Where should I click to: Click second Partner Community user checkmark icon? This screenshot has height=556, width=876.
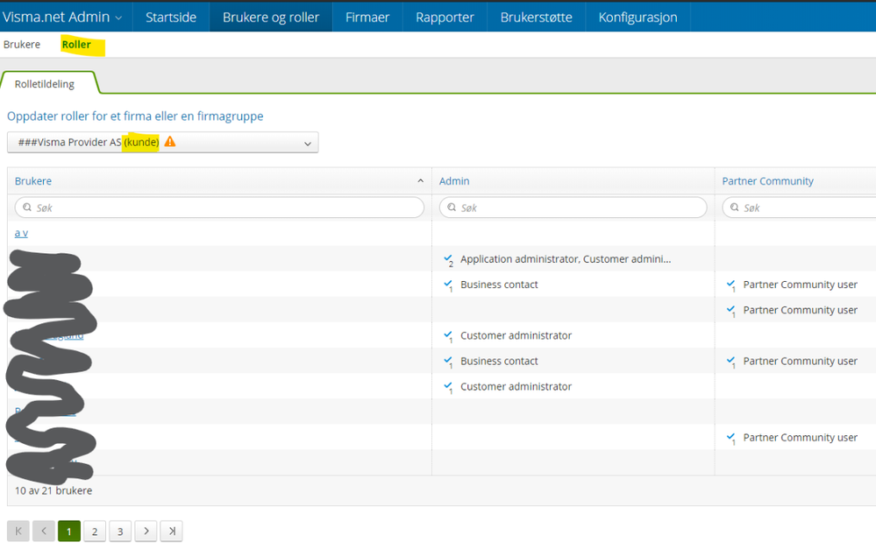point(730,311)
